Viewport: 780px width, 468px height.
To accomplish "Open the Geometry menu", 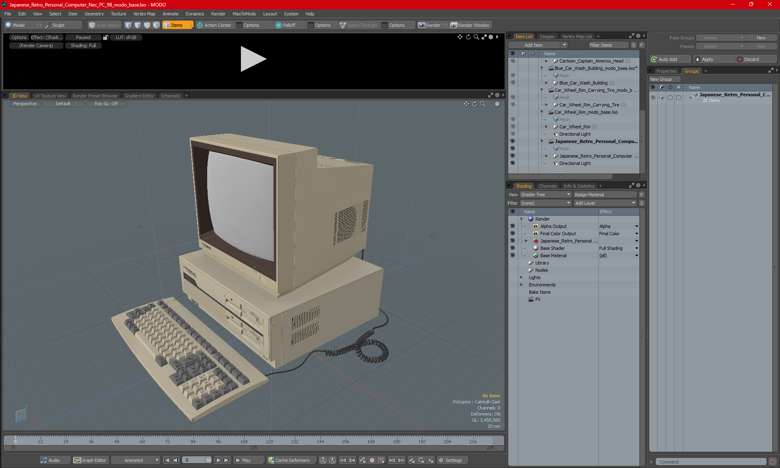I will pyautogui.click(x=94, y=14).
